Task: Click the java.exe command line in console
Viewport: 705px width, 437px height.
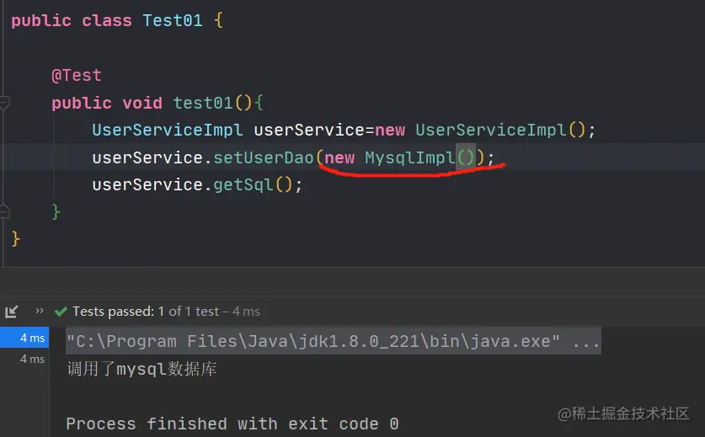Action: [333, 342]
